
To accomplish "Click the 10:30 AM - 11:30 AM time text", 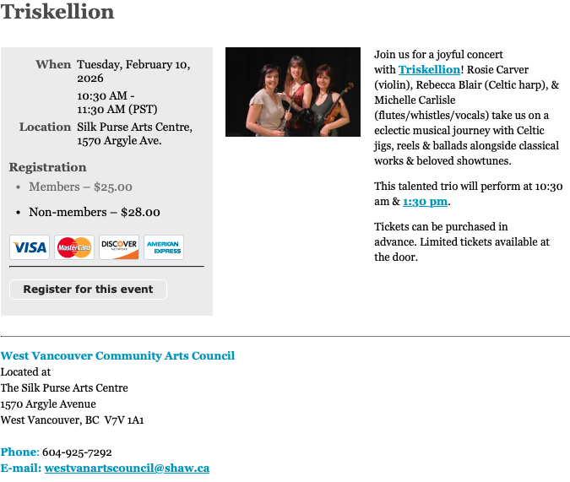I will coord(117,102).
